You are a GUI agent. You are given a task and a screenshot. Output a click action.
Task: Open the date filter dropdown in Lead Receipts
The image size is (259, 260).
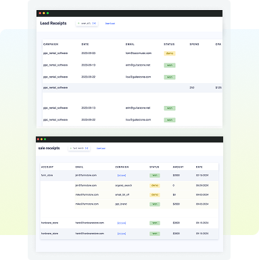(87, 24)
